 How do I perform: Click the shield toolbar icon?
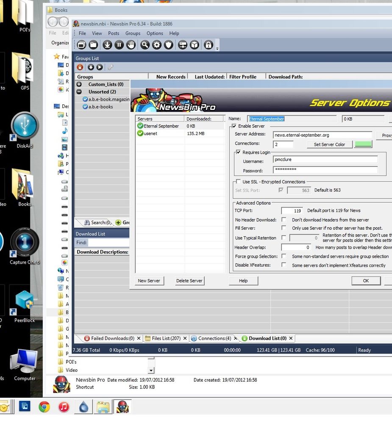pyautogui.click(x=169, y=45)
